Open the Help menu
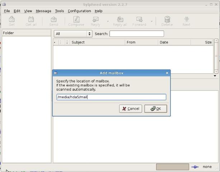This screenshot has height=172, width=220. pyautogui.click(x=98, y=11)
